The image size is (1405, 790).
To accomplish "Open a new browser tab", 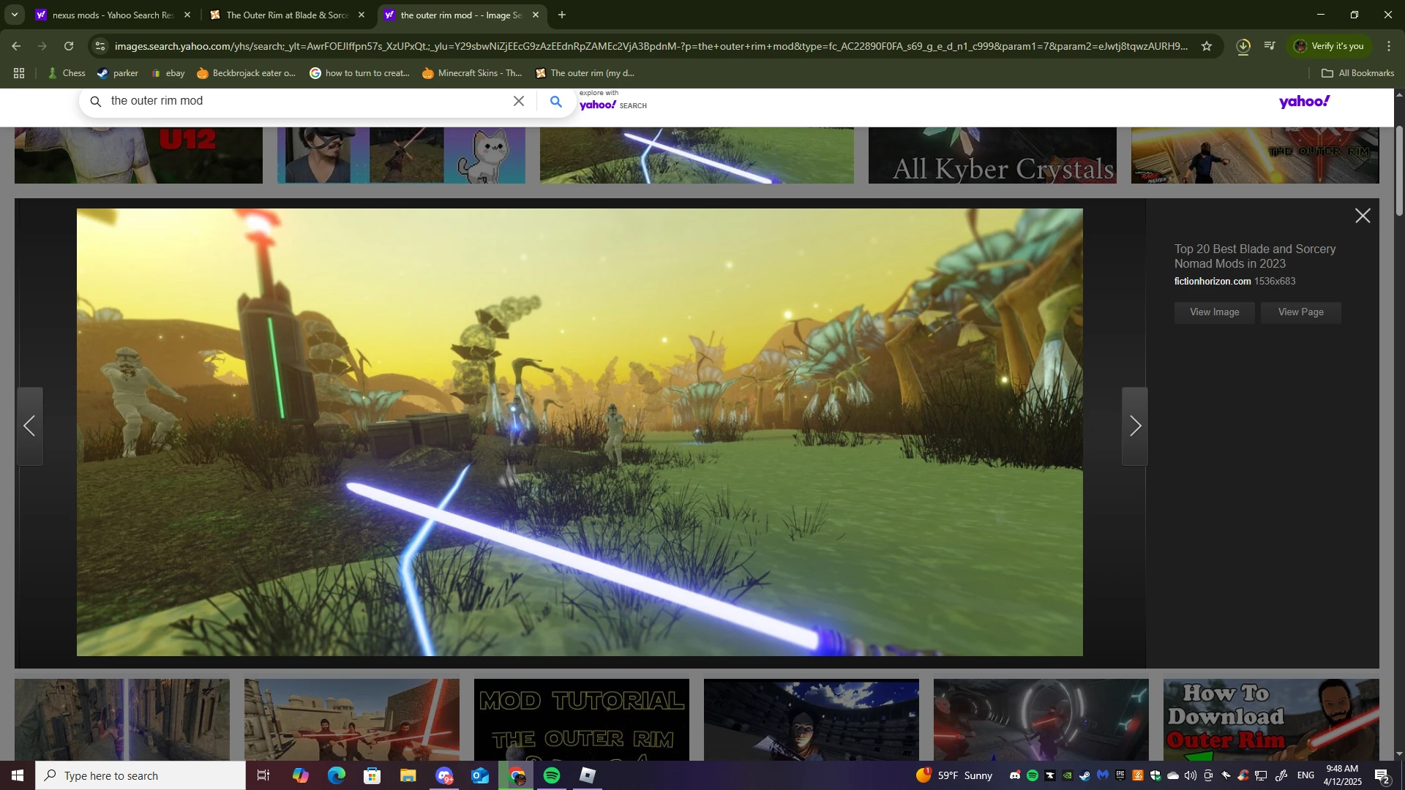I will pos(562,15).
